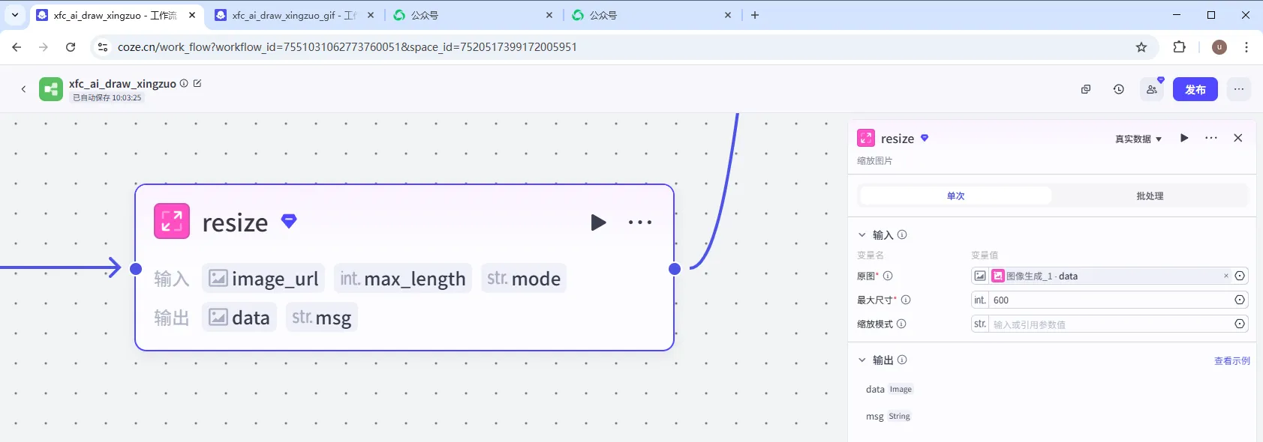1263x442 pixels.
Task: Select the pink resize icon on canvas node
Action: pyautogui.click(x=172, y=221)
